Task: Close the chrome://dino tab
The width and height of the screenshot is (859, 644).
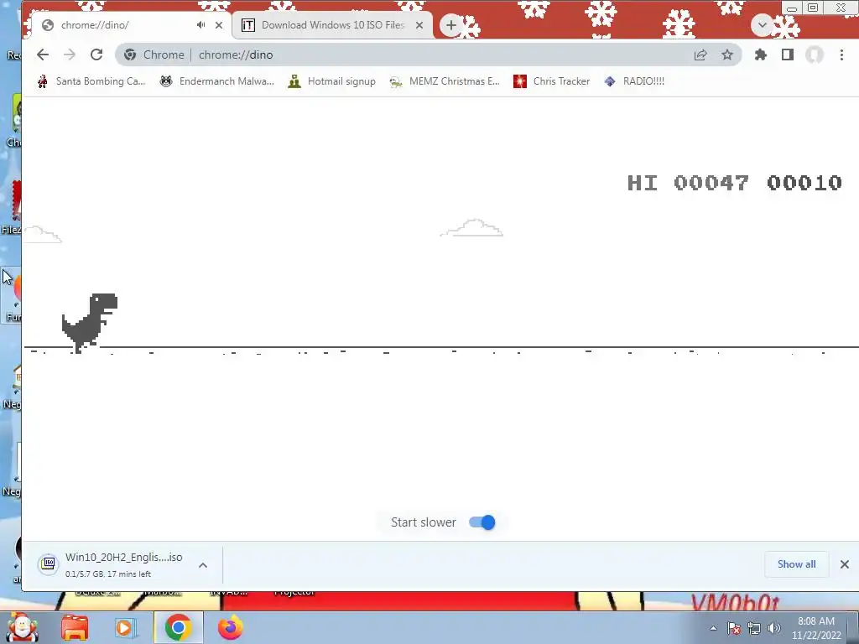Action: coord(219,25)
